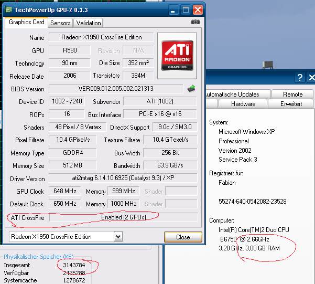Click the Die Size value 352 mm²
The image size is (315, 284).
coord(138,63)
